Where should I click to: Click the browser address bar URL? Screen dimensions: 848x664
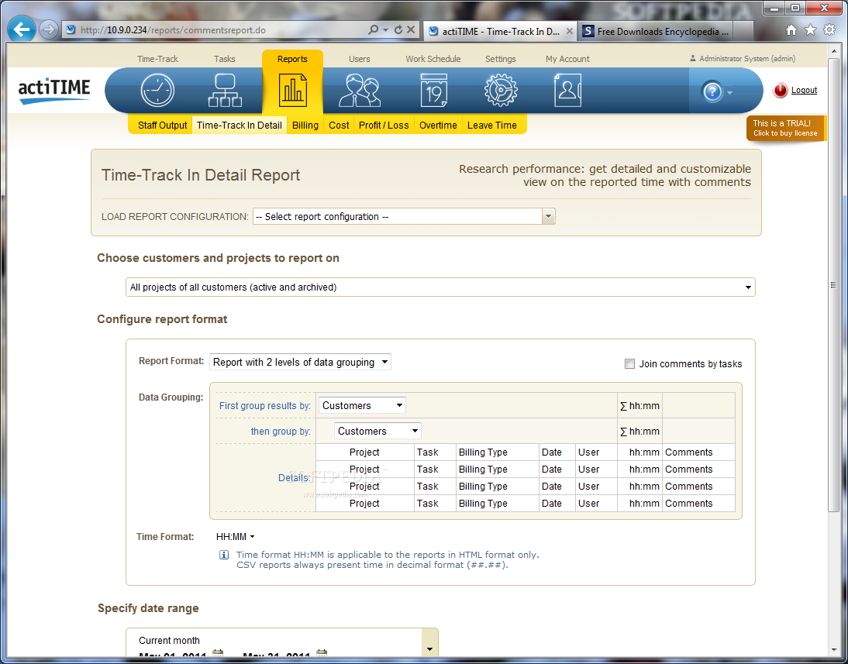click(173, 29)
